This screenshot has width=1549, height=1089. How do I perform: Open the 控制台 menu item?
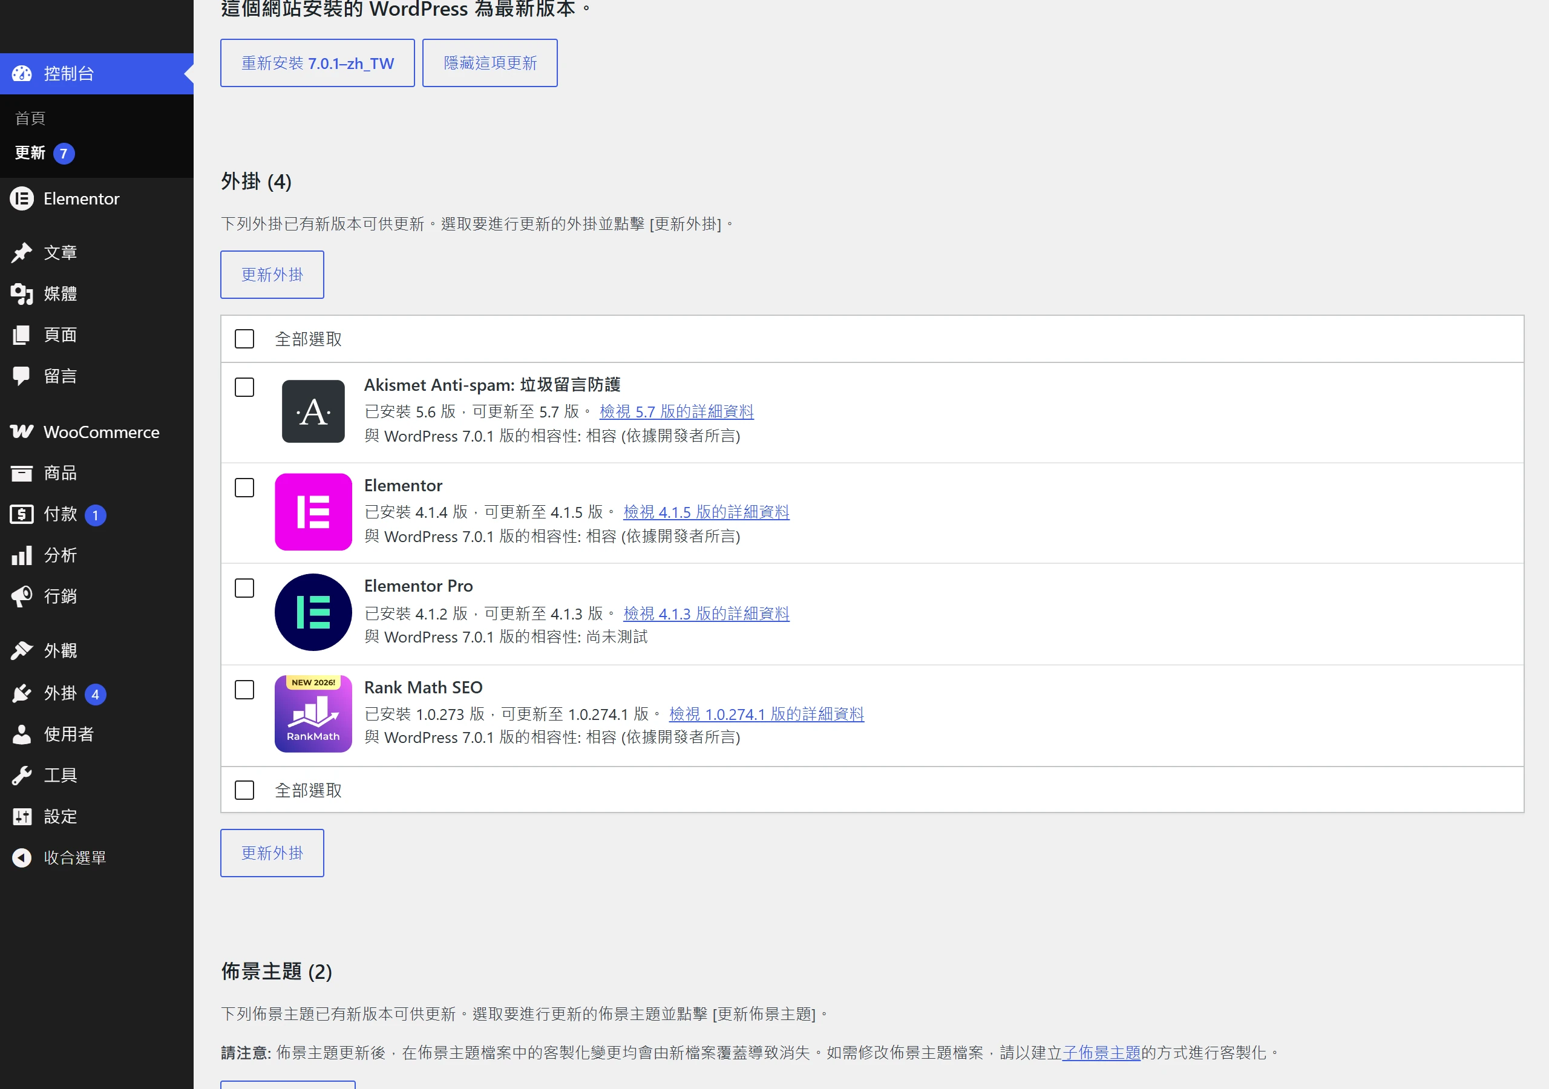(96, 74)
